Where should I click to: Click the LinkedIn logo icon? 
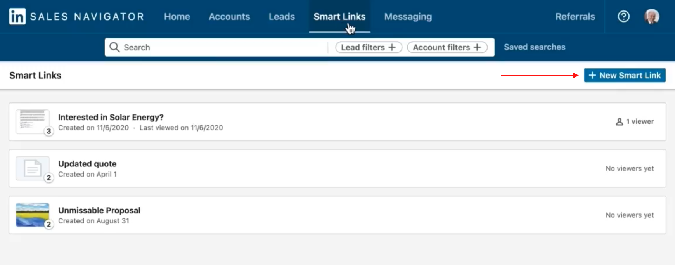tap(17, 17)
